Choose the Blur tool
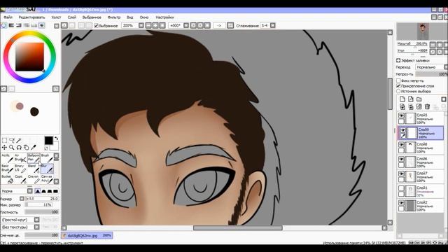The height and width of the screenshot is (252, 448). [x=47, y=169]
